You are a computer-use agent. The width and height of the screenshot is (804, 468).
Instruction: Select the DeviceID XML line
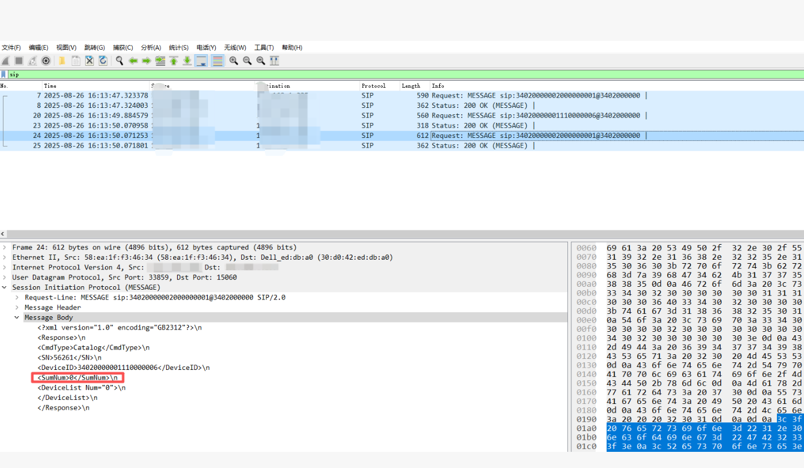pos(124,368)
